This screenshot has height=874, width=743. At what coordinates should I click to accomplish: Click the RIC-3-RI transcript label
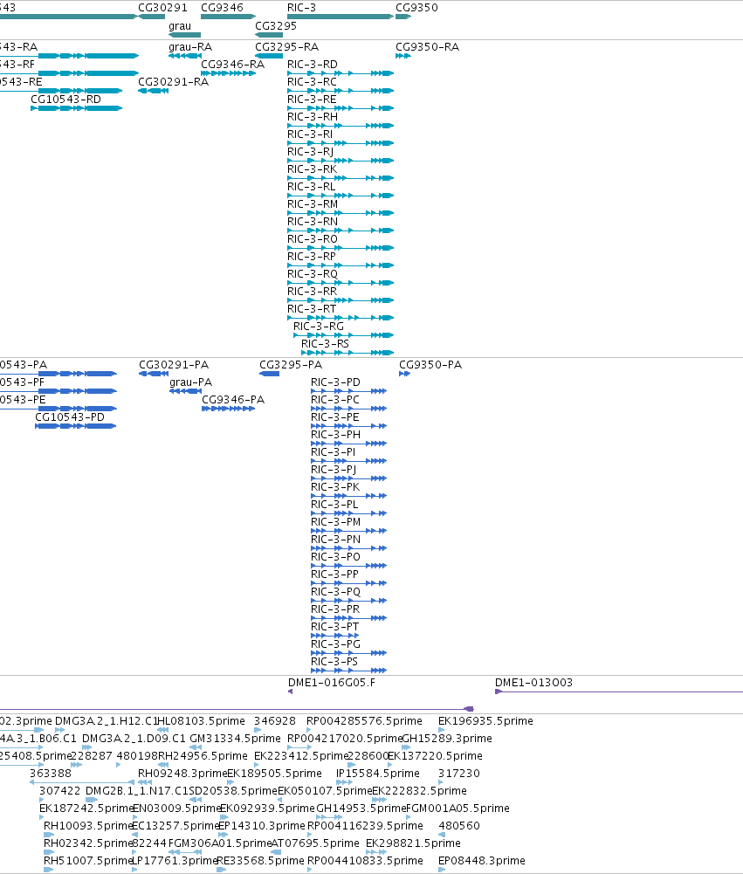(x=310, y=134)
